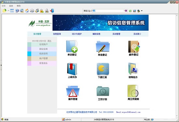Viewport: 179px width, 122px height.
Task: Click the green Go arrow beside address bar
Action: click(130, 11)
